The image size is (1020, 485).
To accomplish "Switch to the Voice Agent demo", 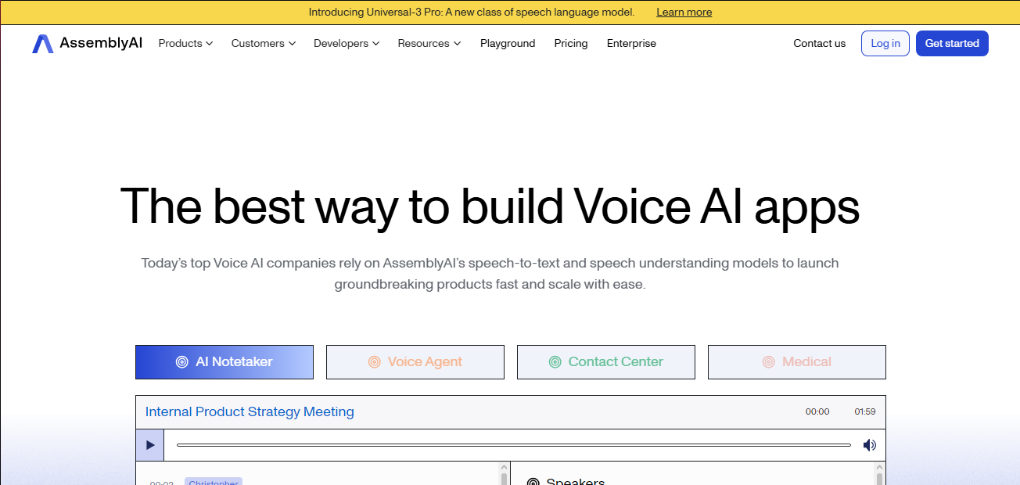I will point(415,361).
